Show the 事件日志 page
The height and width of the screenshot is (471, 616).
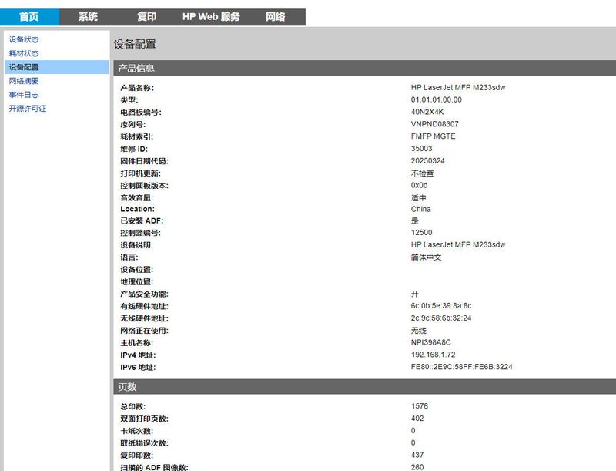click(x=24, y=95)
